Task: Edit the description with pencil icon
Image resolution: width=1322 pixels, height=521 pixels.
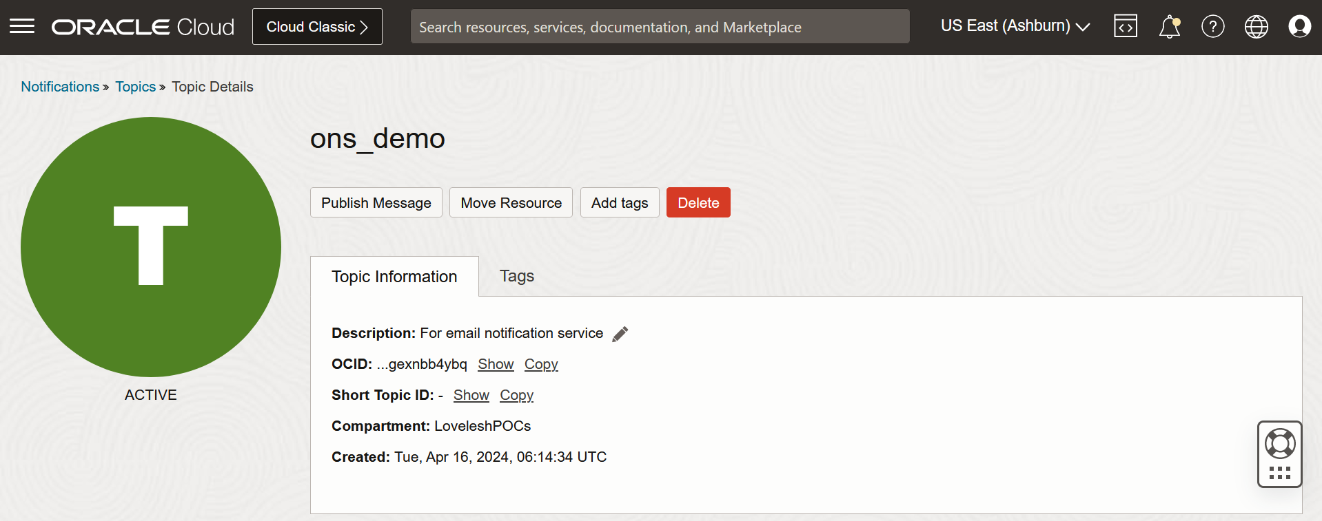Action: pos(620,334)
